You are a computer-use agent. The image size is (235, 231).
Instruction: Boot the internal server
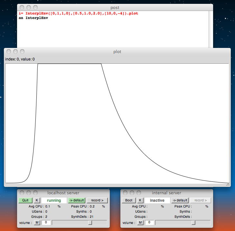[129, 200]
